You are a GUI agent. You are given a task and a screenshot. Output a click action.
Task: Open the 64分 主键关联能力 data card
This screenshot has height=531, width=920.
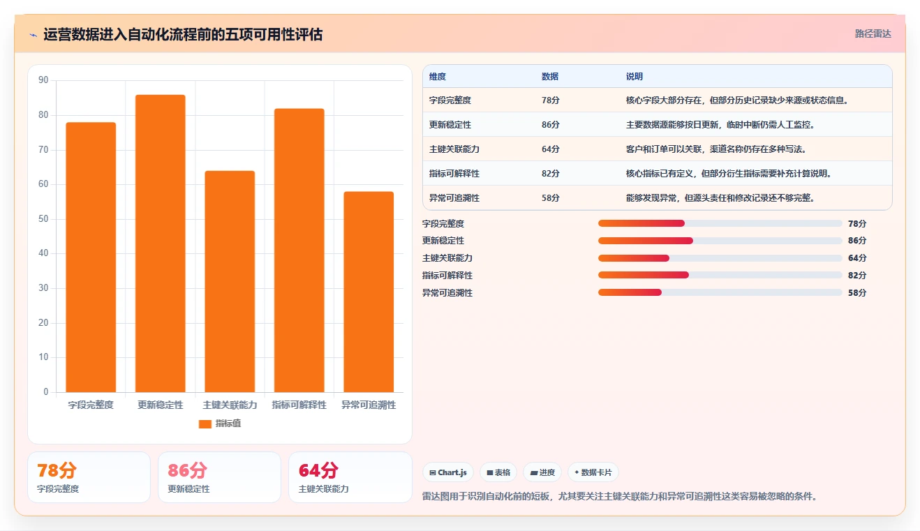click(350, 477)
